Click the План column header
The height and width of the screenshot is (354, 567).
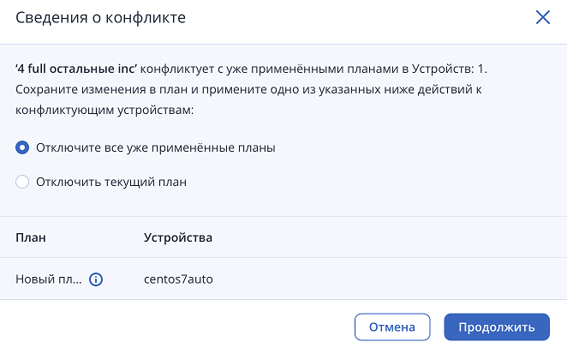(x=31, y=237)
